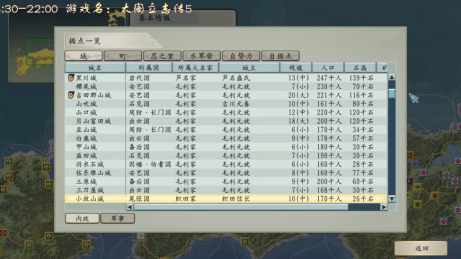
Task: Sort by the 人口 column header
Action: tap(328, 68)
